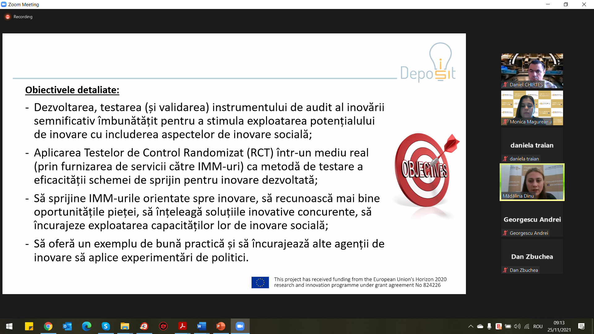The height and width of the screenshot is (334, 594).
Task: Open Adobe Acrobat from the taskbar
Action: [x=183, y=326]
